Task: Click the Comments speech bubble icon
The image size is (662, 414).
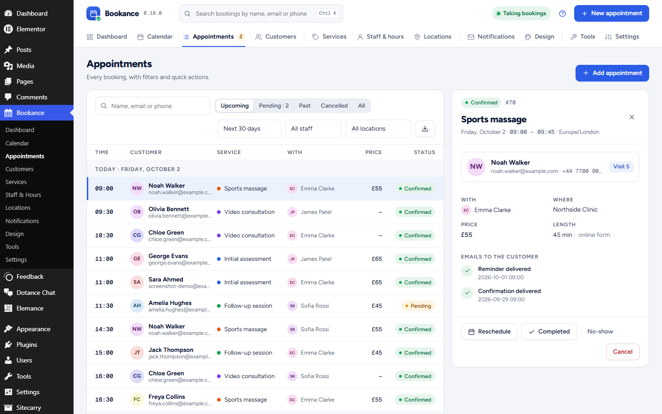Action: [x=8, y=97]
